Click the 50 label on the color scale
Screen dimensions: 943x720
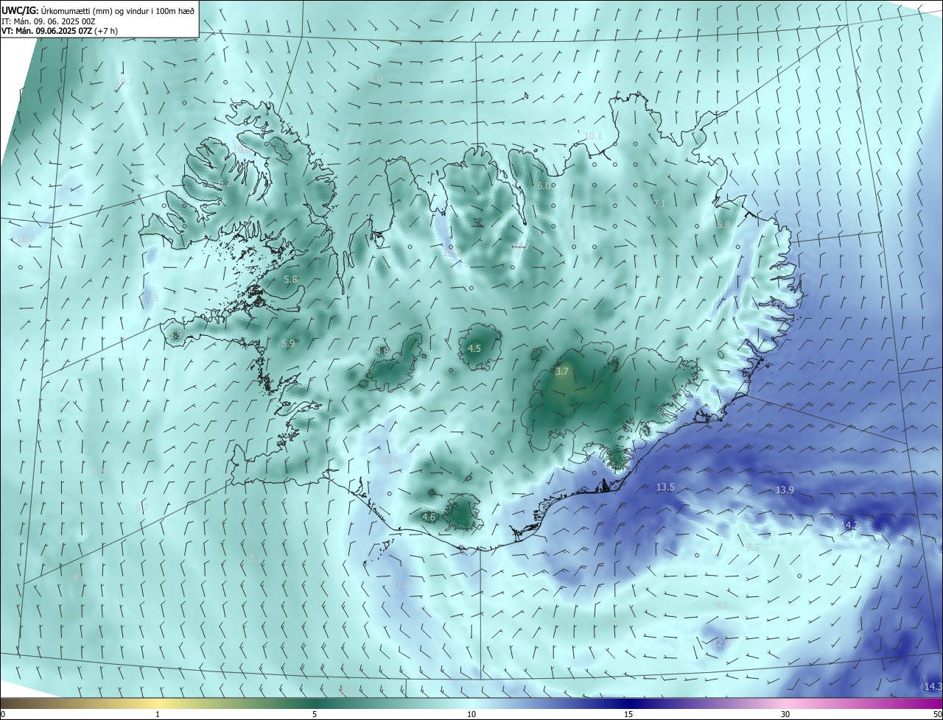click(x=936, y=714)
